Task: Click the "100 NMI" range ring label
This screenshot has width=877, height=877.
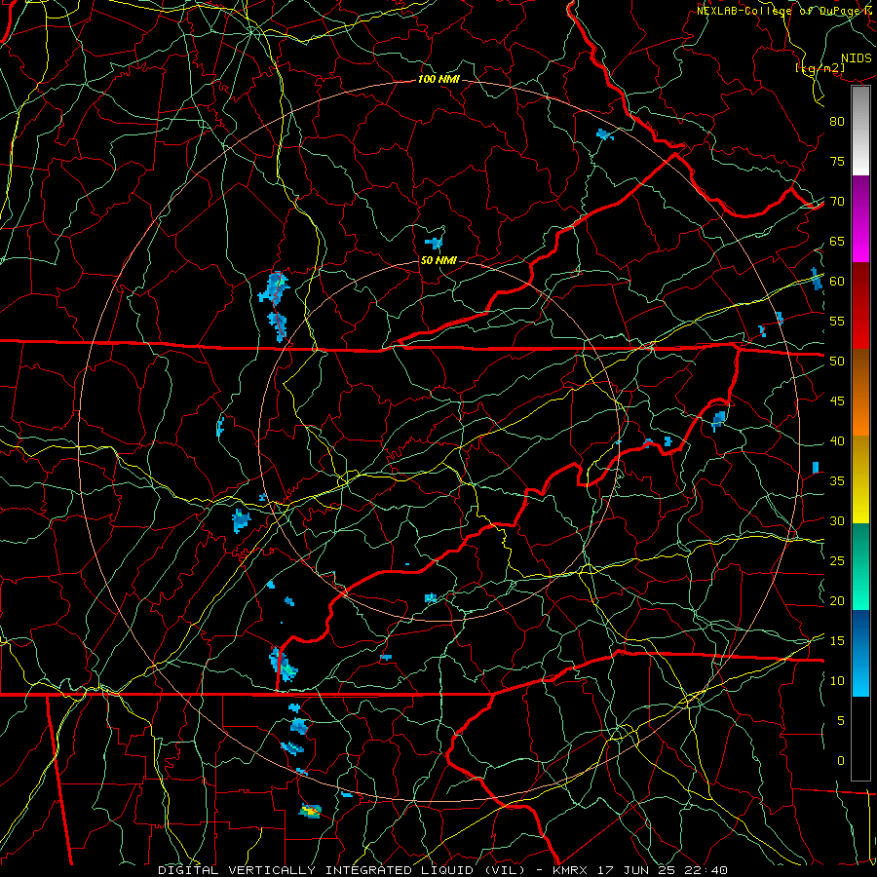Action: pyautogui.click(x=438, y=80)
